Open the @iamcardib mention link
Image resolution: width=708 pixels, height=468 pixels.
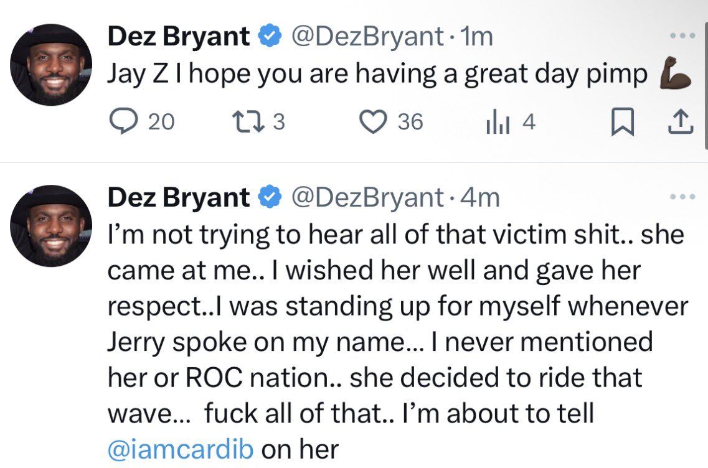181,449
